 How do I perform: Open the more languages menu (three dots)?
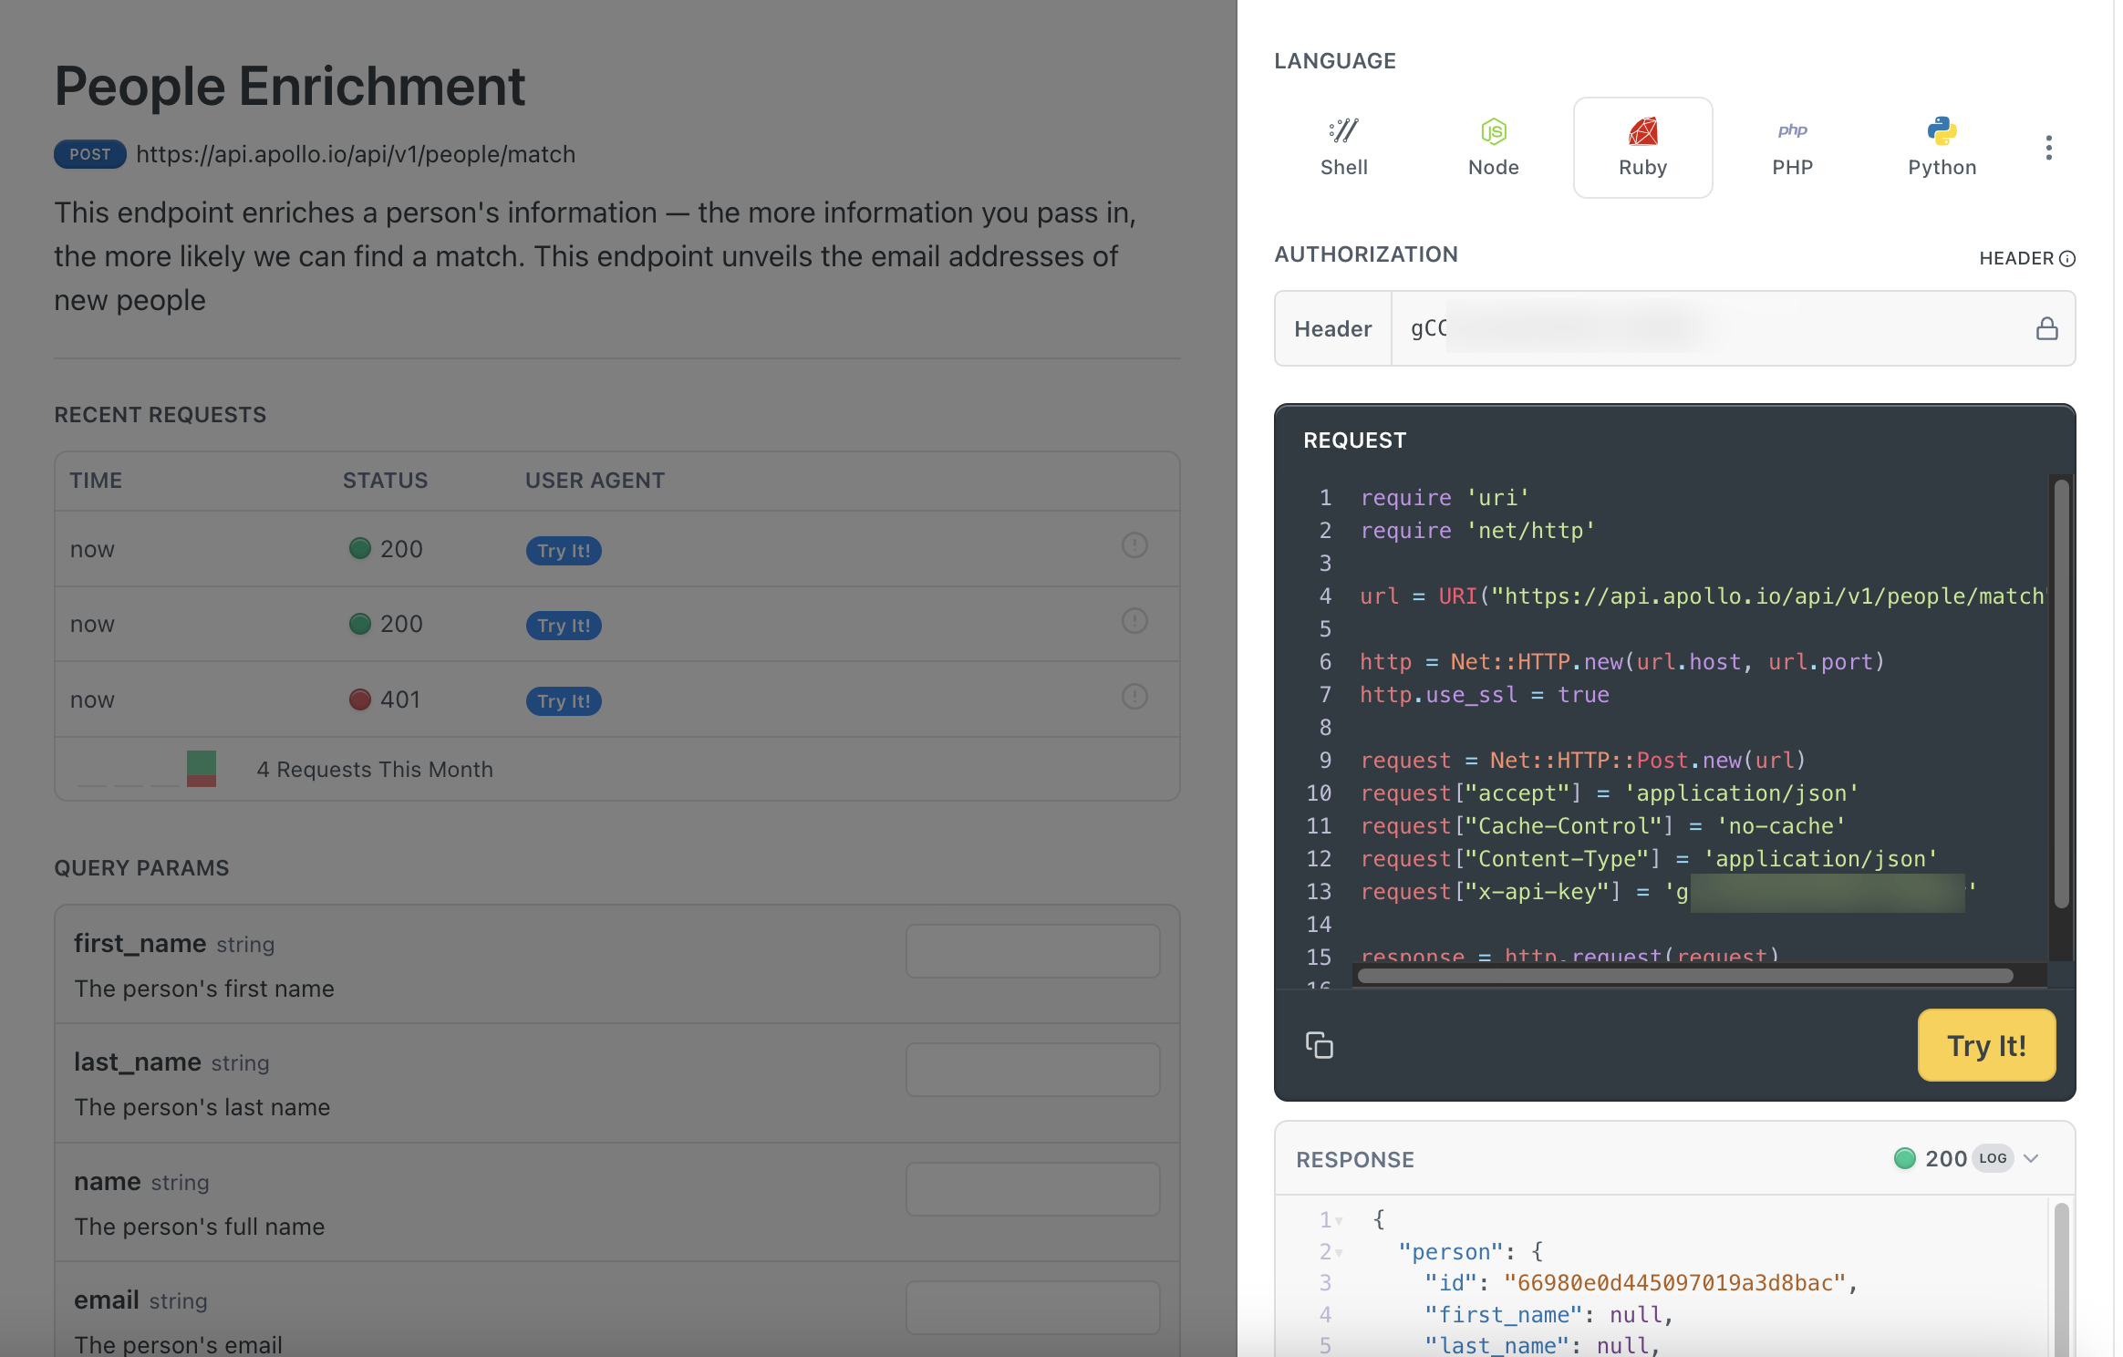point(2048,148)
